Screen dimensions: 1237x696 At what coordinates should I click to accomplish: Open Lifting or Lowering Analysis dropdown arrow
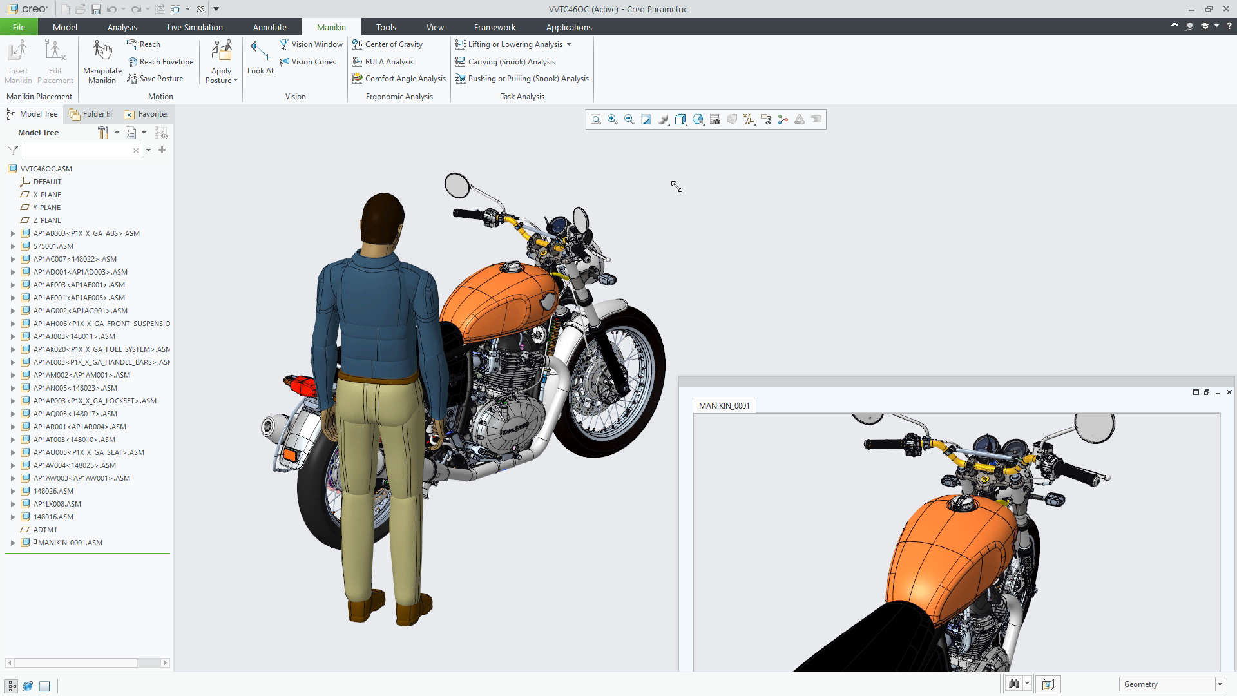point(569,44)
